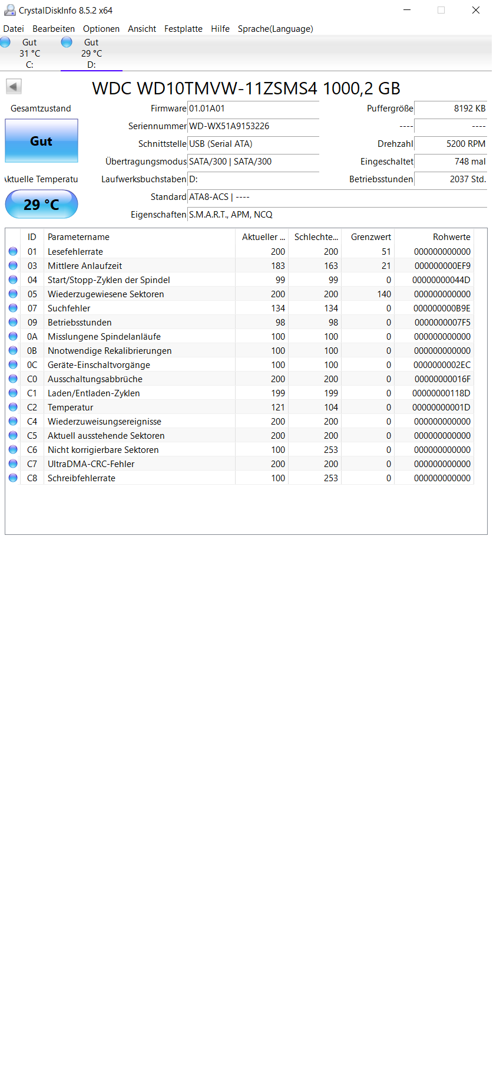The height and width of the screenshot is (1091, 503).
Task: Click the Grenzwert column header
Action: 368,236
